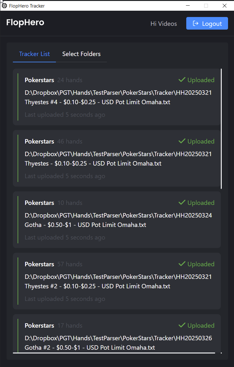Screen dimensions: 234x367
Task: Click the Hi Videos user greeting
Action: tap(163, 24)
